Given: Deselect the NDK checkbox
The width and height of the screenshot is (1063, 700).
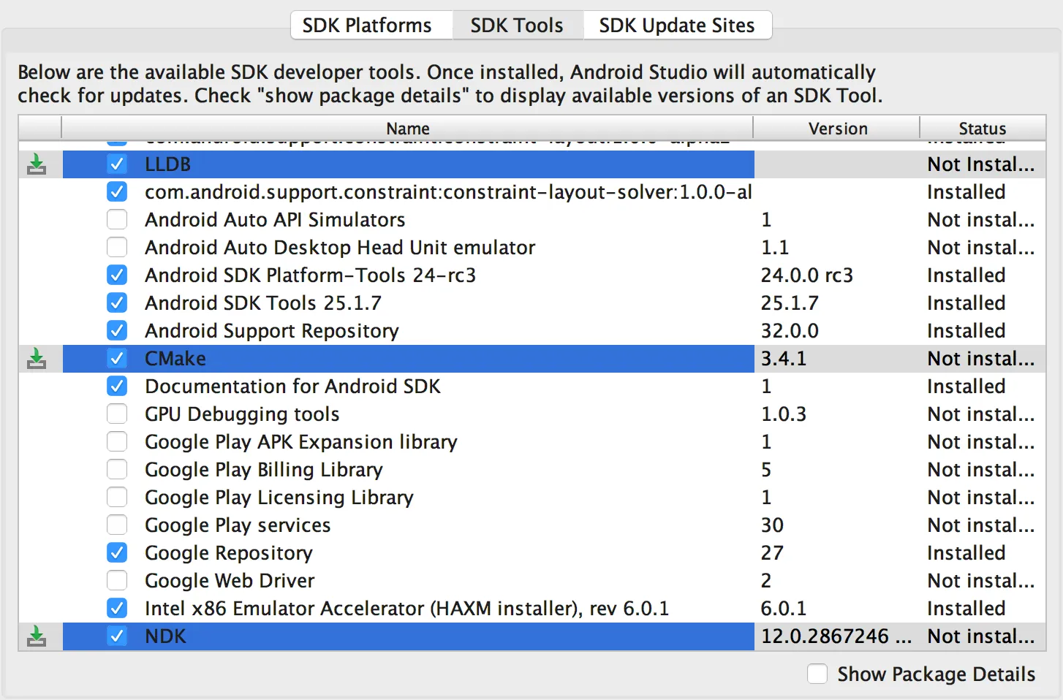Looking at the screenshot, I should click(x=117, y=636).
